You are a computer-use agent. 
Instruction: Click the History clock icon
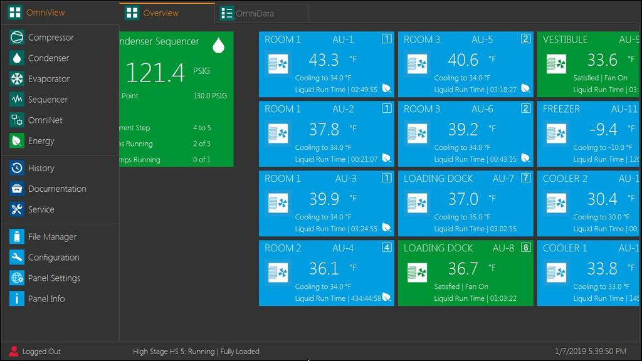[x=17, y=168]
